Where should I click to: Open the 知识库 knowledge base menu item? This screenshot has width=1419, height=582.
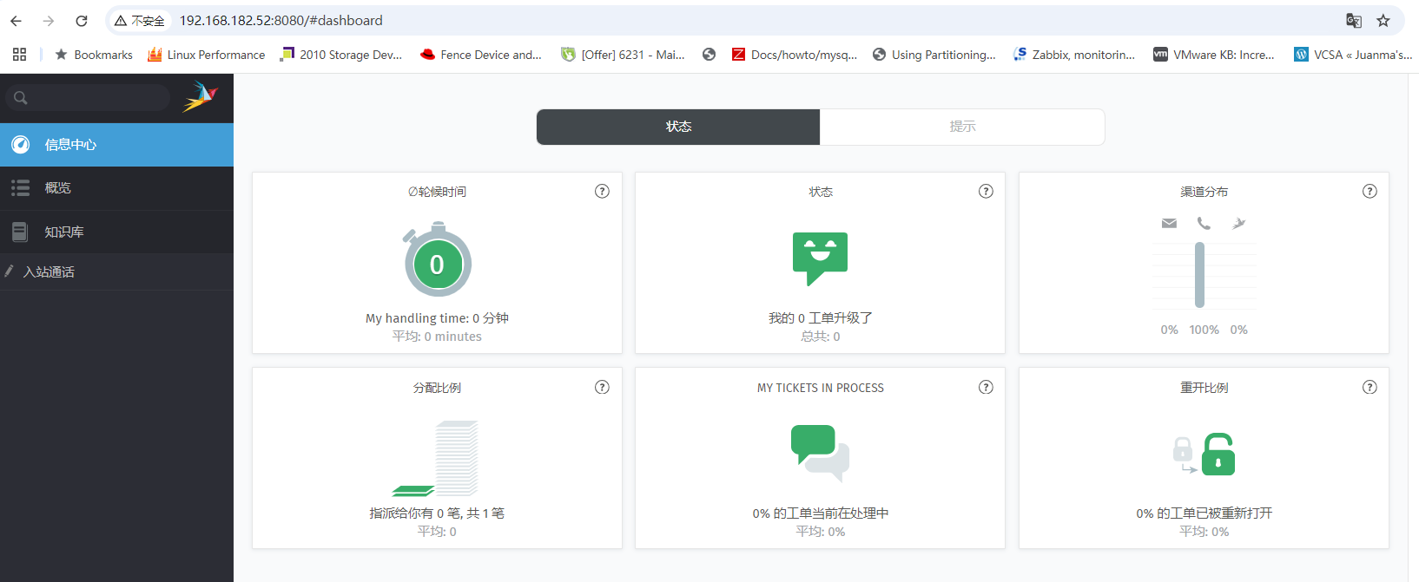tap(116, 232)
